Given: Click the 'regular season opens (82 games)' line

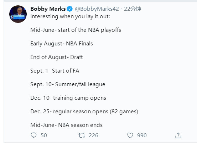Looking at the screenshot, I should [84, 112].
